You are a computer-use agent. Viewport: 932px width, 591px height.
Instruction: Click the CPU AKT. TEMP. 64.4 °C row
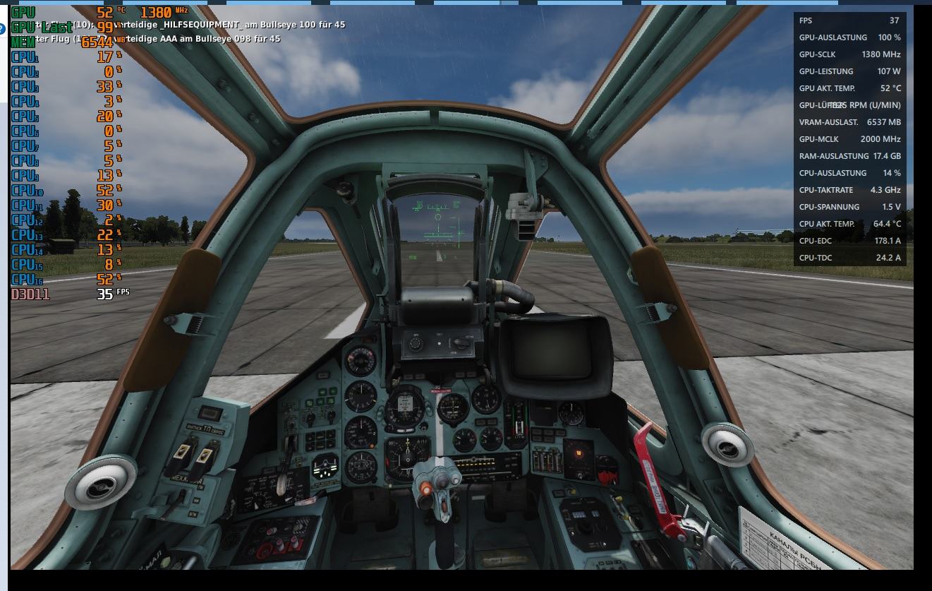tap(849, 224)
